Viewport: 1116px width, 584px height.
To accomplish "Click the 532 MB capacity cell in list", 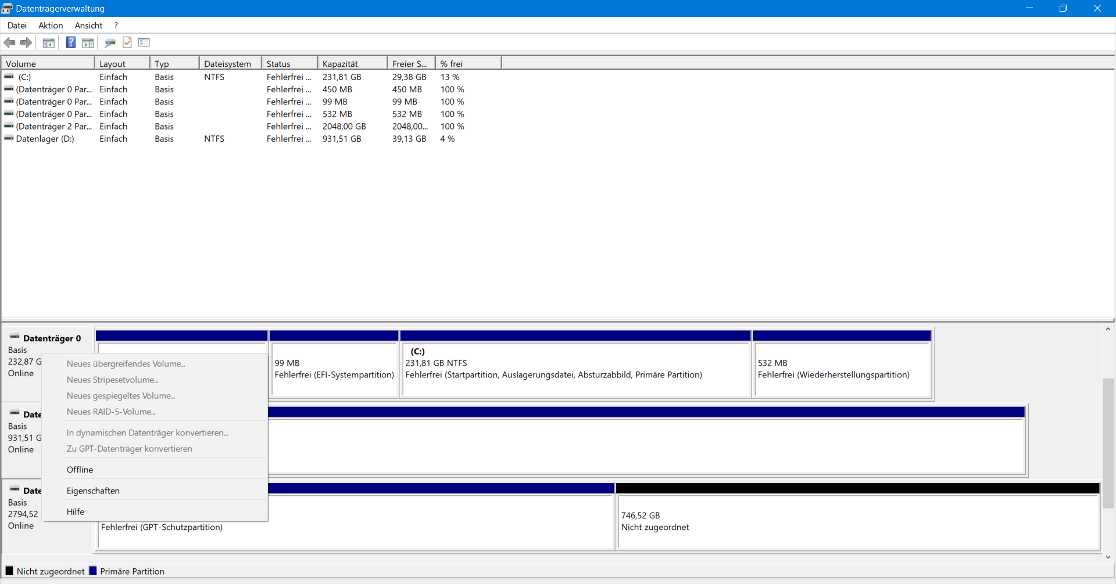I will [x=337, y=114].
